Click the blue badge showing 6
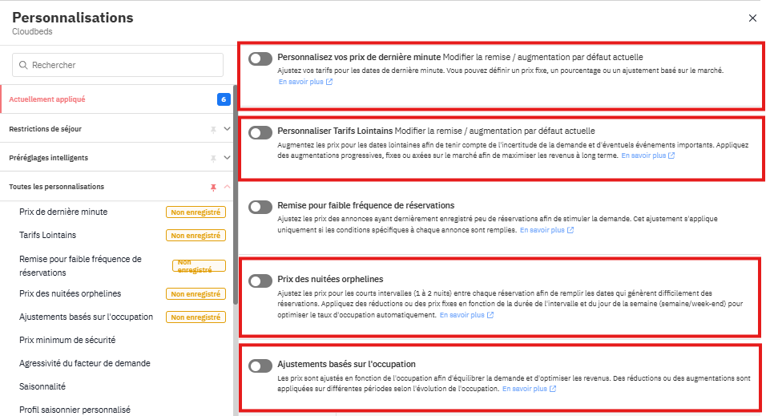This screenshot has width=766, height=416. (224, 99)
